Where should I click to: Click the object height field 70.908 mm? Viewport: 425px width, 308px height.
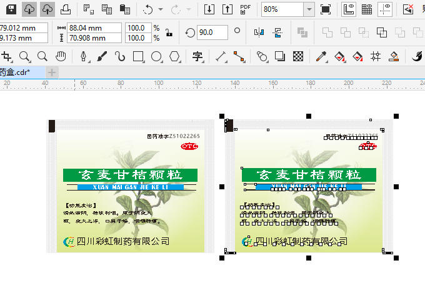tap(94, 38)
